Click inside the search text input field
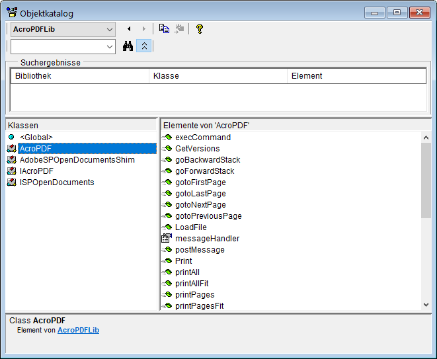Image resolution: width=437 pixels, height=359 pixels. (x=57, y=46)
